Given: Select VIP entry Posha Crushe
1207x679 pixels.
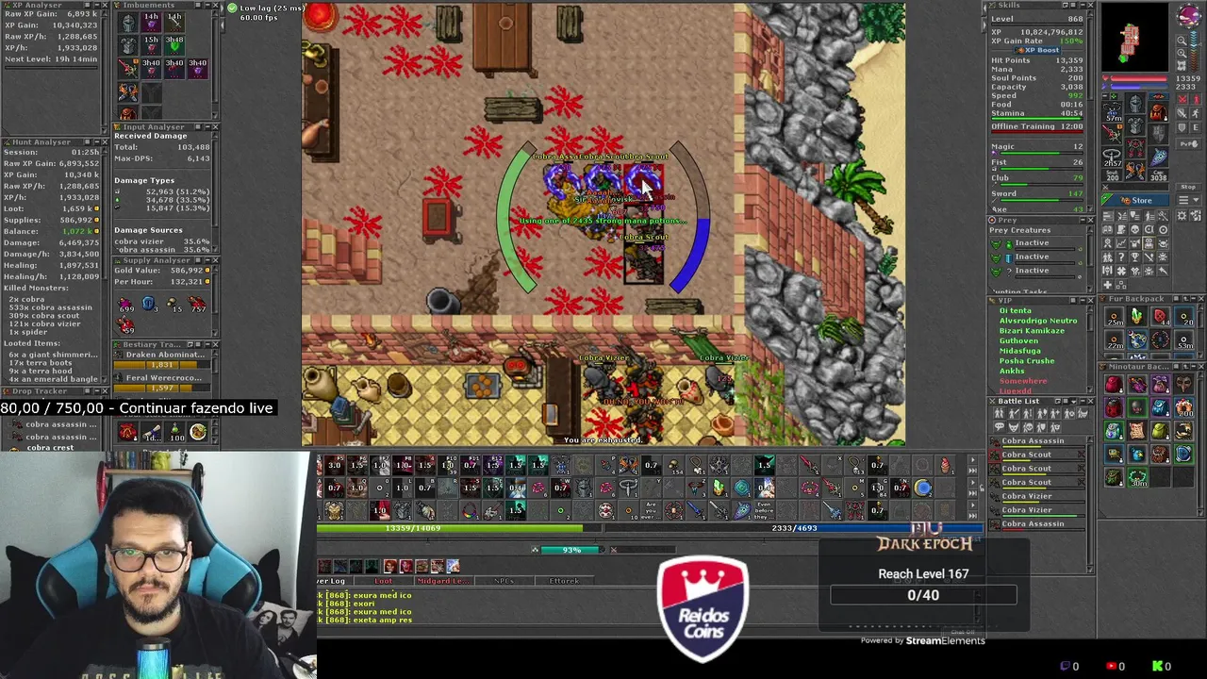Looking at the screenshot, I should tap(1027, 361).
